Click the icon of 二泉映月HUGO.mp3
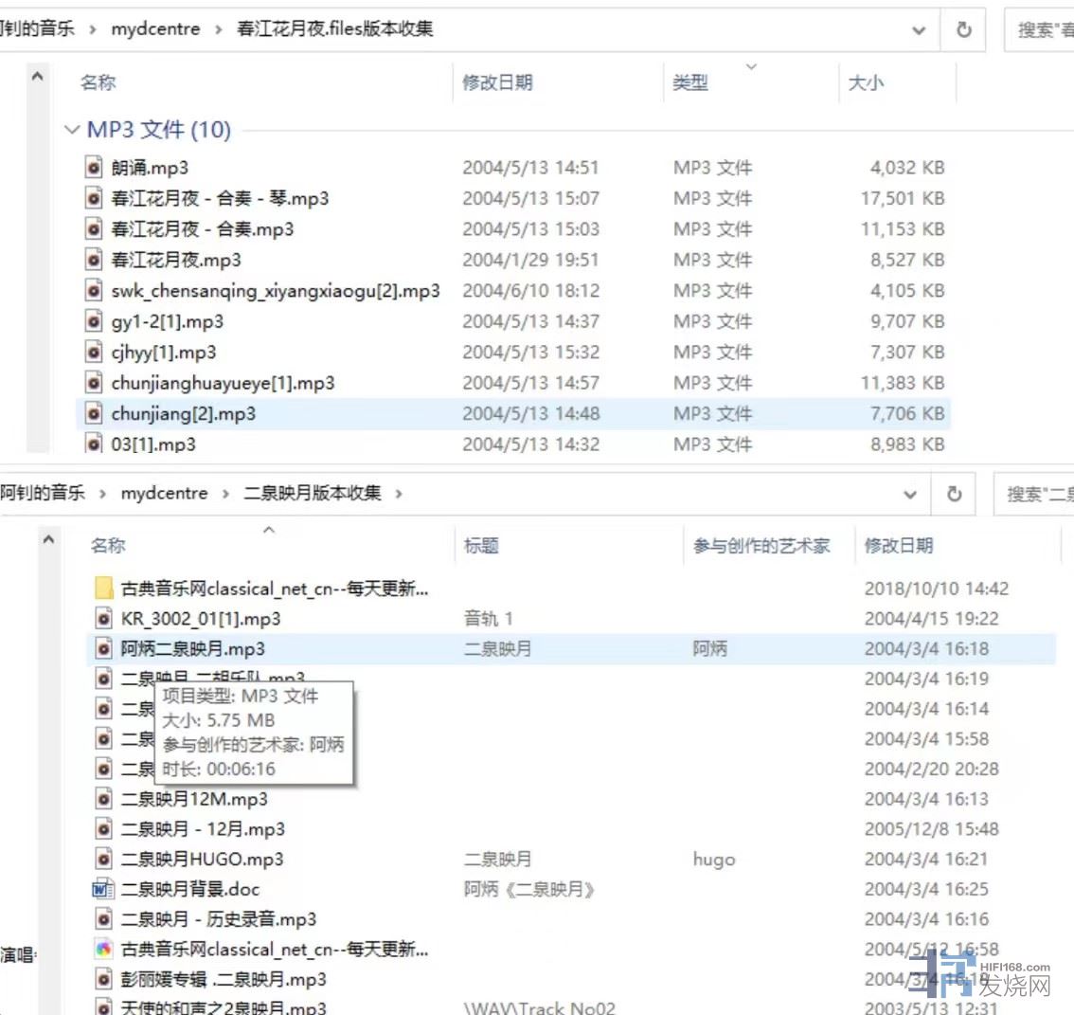This screenshot has height=1015, width=1074. pyautogui.click(x=104, y=859)
